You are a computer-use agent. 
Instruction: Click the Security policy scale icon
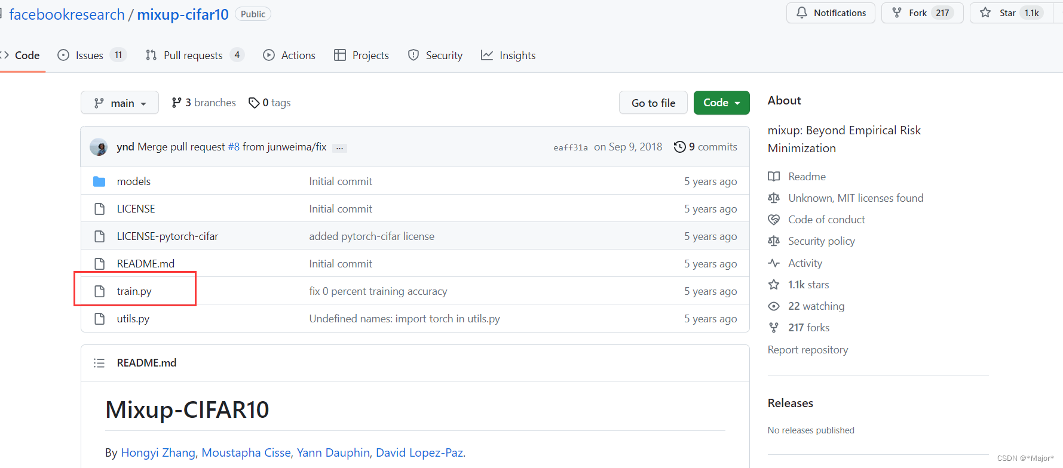(774, 241)
